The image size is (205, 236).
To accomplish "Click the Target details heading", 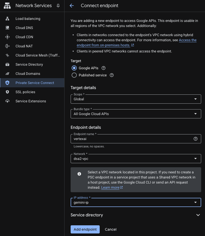I will (x=83, y=88).
